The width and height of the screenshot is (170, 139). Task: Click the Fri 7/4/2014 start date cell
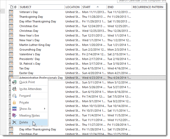click(93, 96)
